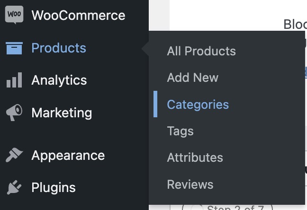Go to Attributes in the submenu

point(195,157)
